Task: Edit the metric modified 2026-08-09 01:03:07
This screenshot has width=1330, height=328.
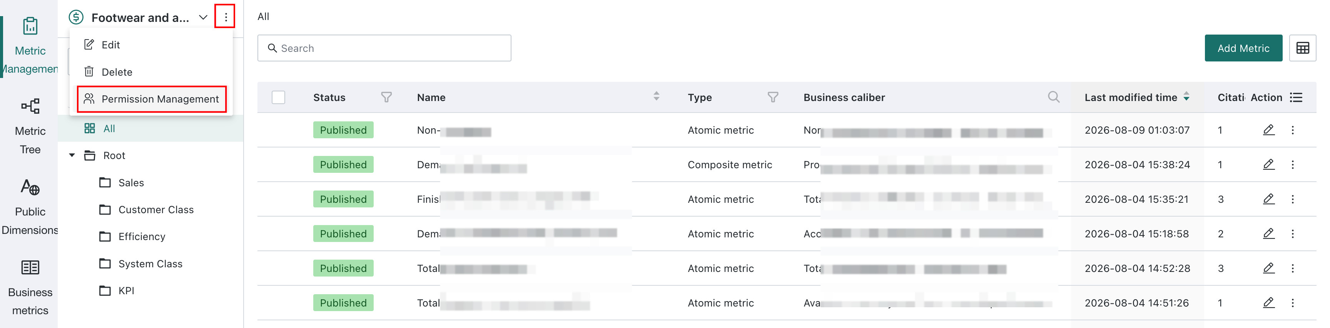Action: click(1268, 130)
